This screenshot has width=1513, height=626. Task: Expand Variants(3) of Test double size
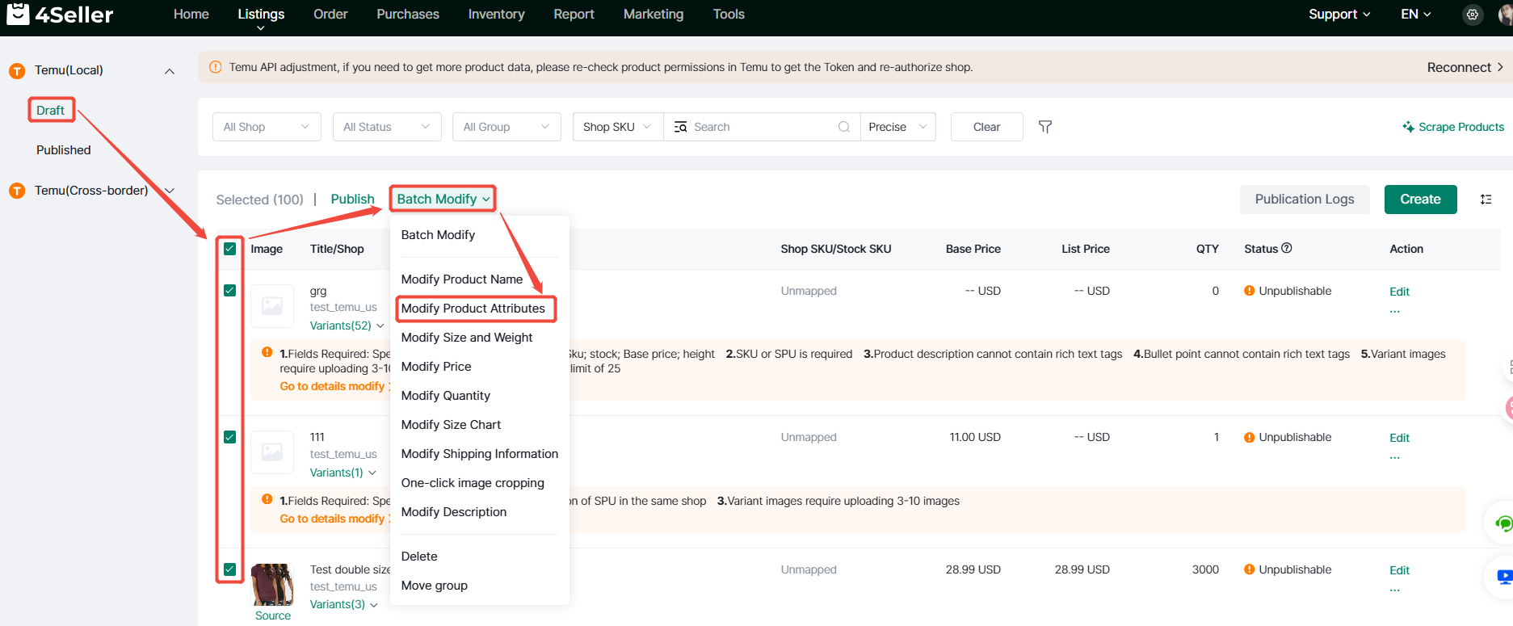click(x=344, y=604)
